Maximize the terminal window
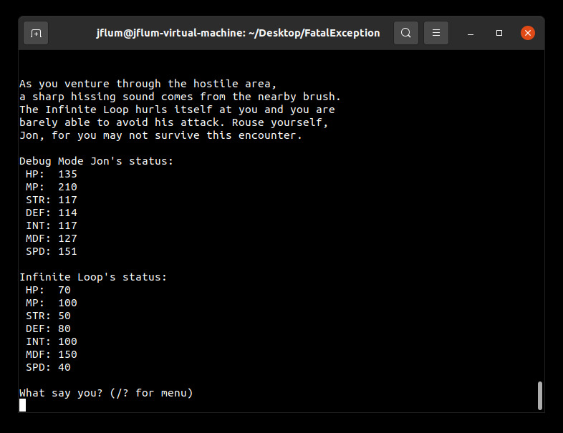Image resolution: width=563 pixels, height=433 pixels. [x=499, y=33]
